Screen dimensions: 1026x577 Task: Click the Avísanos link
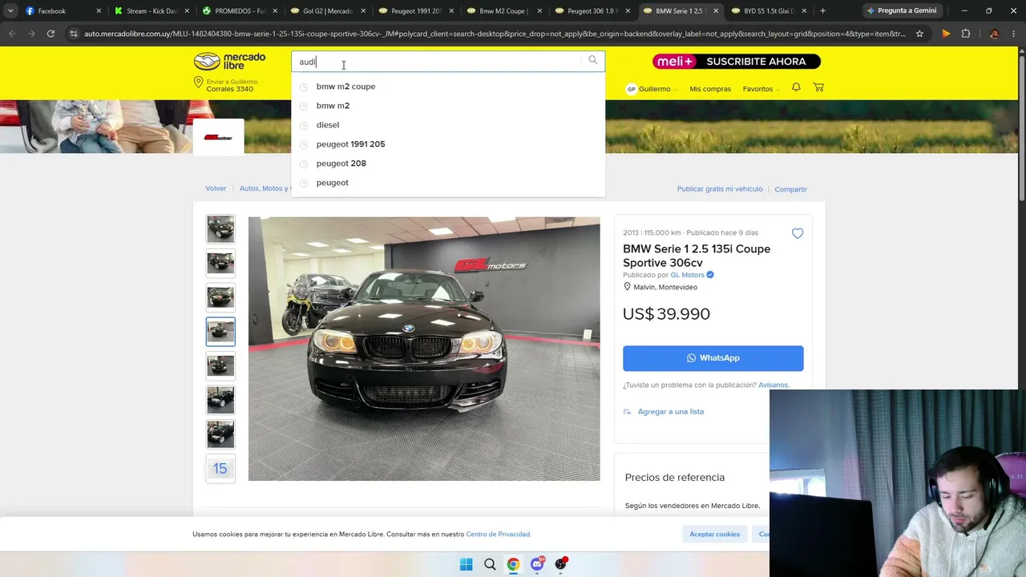(x=774, y=385)
